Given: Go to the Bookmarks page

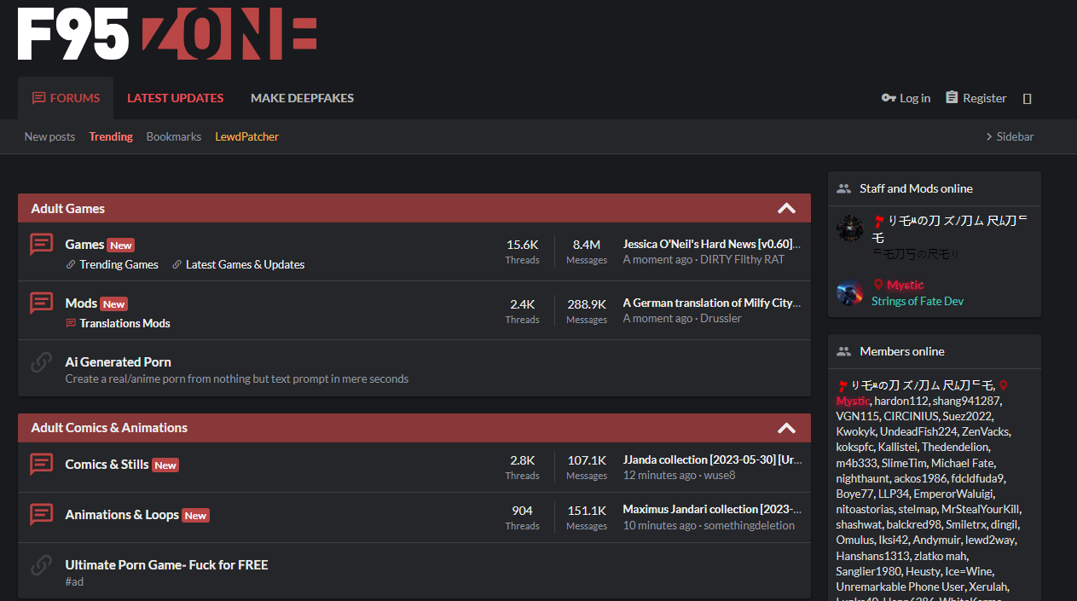Looking at the screenshot, I should (174, 136).
